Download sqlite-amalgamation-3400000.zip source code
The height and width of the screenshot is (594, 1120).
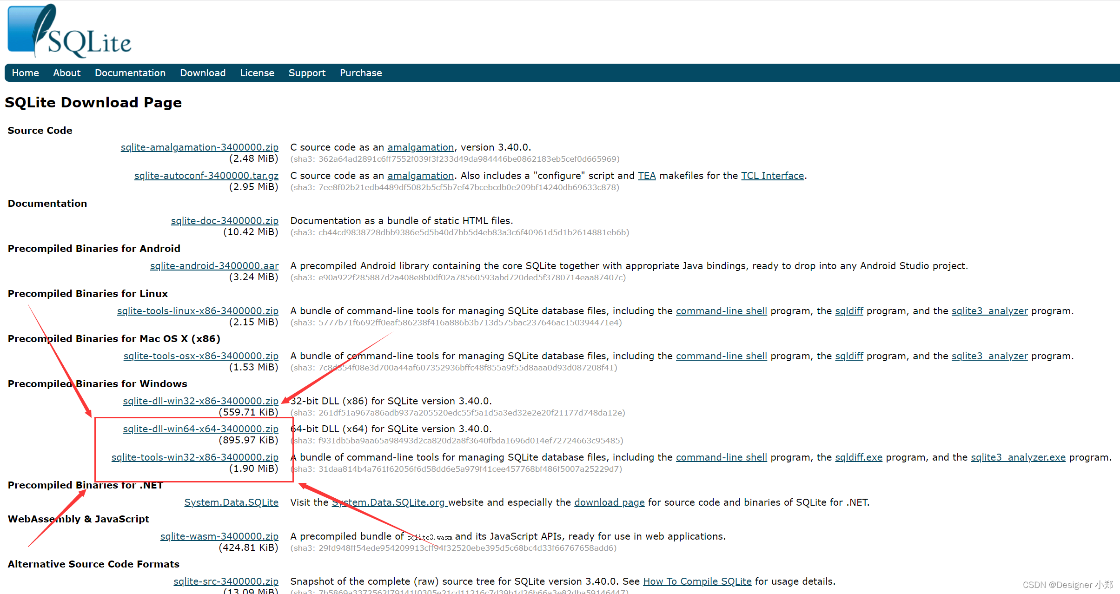coord(199,147)
